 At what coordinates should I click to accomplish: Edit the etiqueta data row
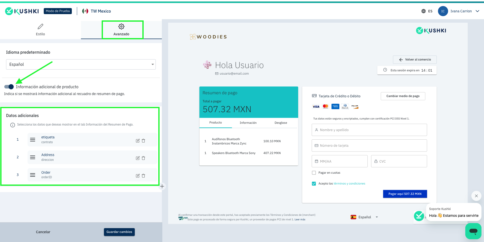pyautogui.click(x=138, y=141)
